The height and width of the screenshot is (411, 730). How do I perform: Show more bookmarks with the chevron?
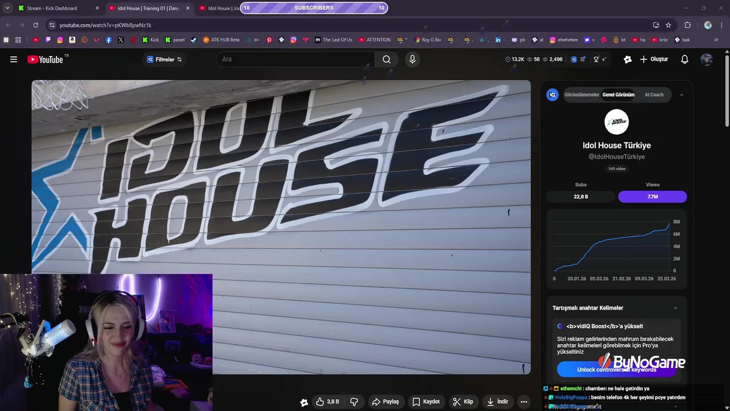pos(716,40)
